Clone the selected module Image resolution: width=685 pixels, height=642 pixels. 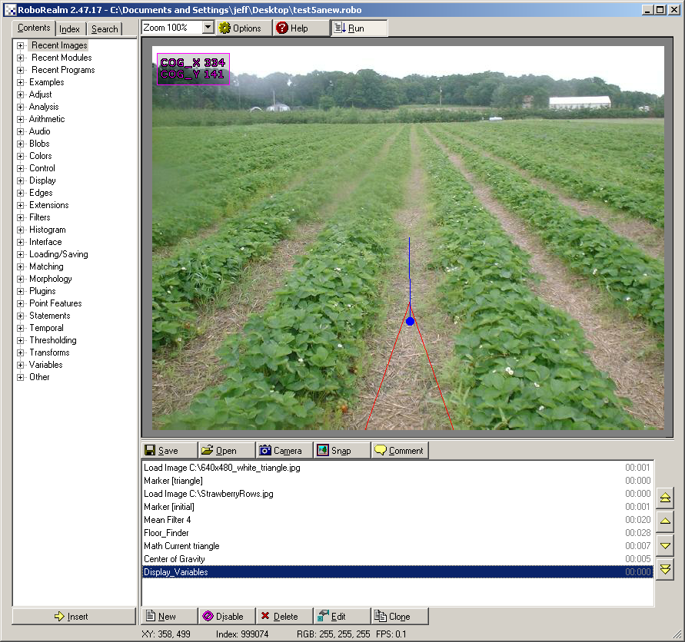tap(400, 616)
